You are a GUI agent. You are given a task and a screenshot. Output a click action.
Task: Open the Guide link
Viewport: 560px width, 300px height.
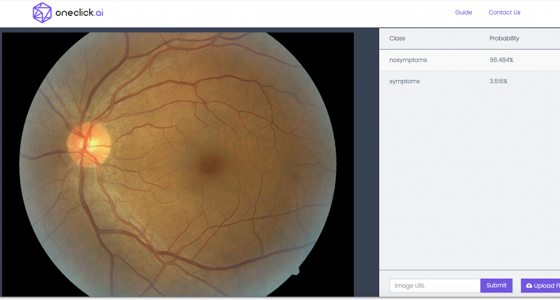[464, 13]
